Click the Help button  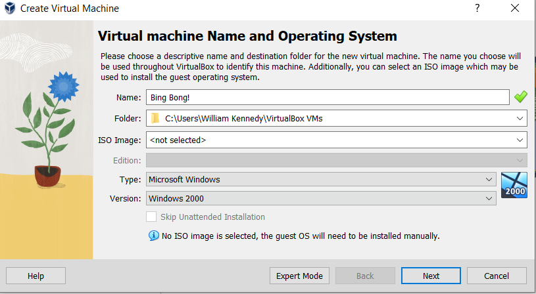pos(36,276)
